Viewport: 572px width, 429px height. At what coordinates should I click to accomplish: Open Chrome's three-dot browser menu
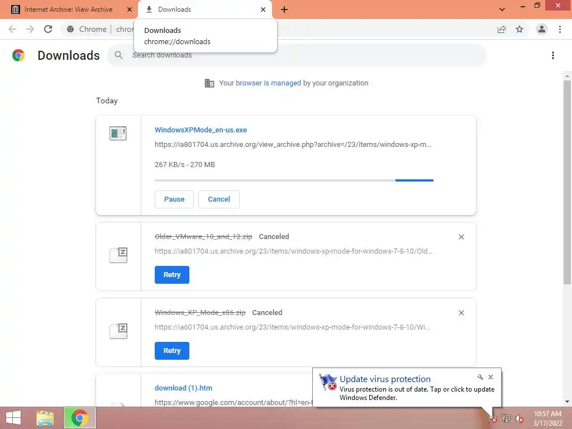[x=560, y=29]
